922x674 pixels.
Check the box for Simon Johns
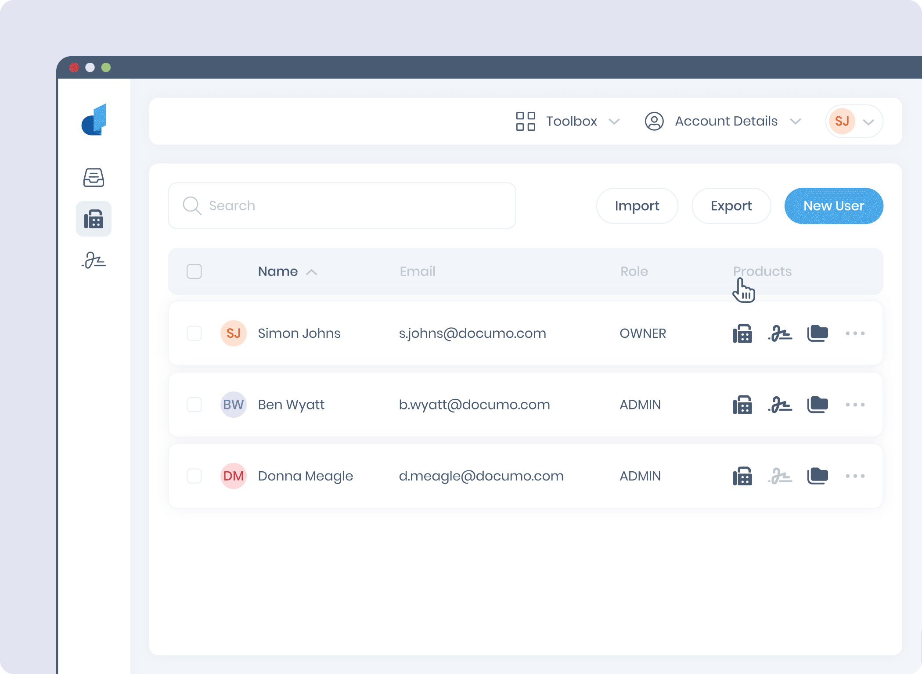point(194,333)
